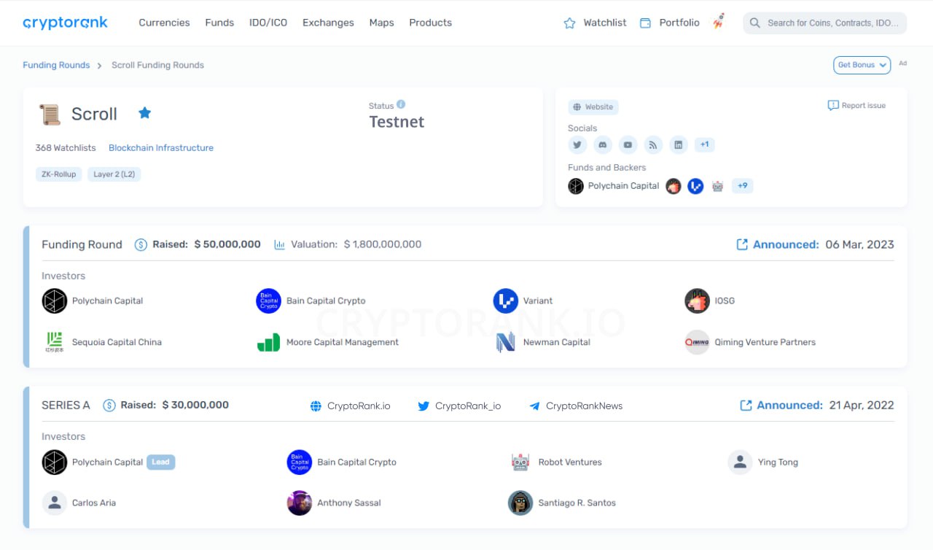The width and height of the screenshot is (933, 550).
Task: Open the Products menu
Action: click(430, 23)
